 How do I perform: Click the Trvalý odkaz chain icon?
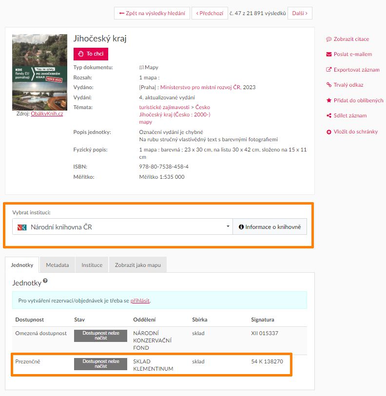(x=328, y=85)
